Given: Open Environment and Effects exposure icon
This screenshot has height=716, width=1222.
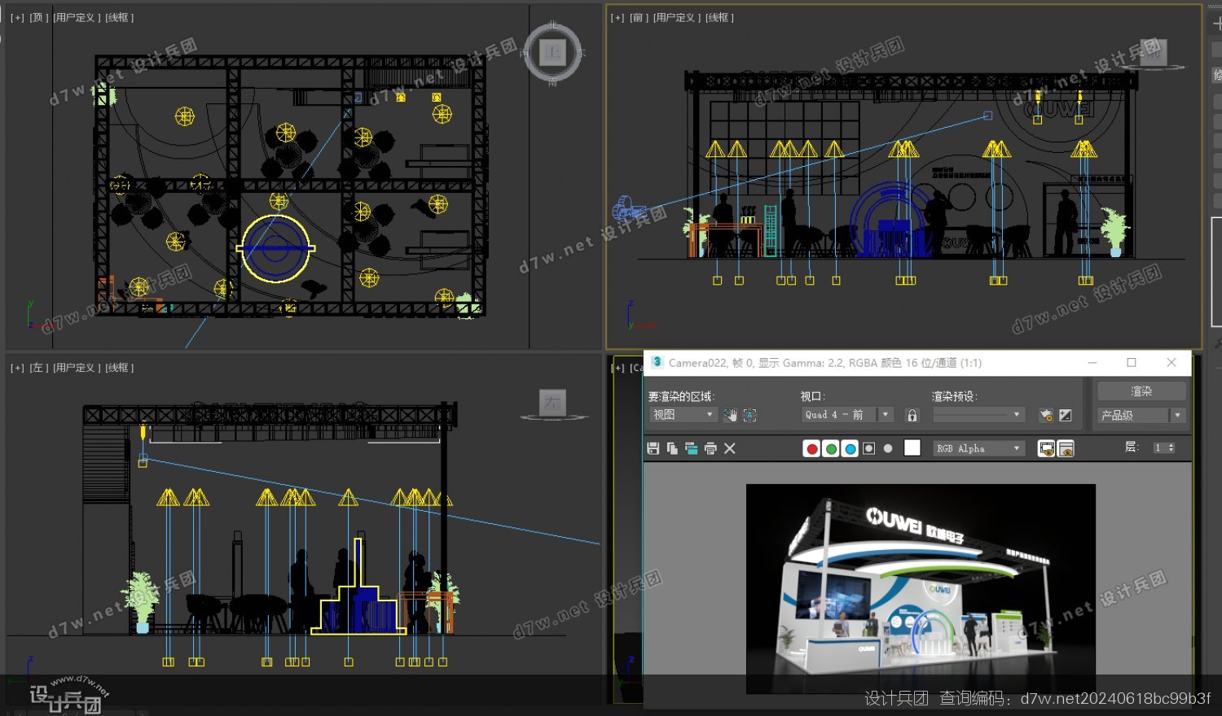Looking at the screenshot, I should pos(1066,415).
